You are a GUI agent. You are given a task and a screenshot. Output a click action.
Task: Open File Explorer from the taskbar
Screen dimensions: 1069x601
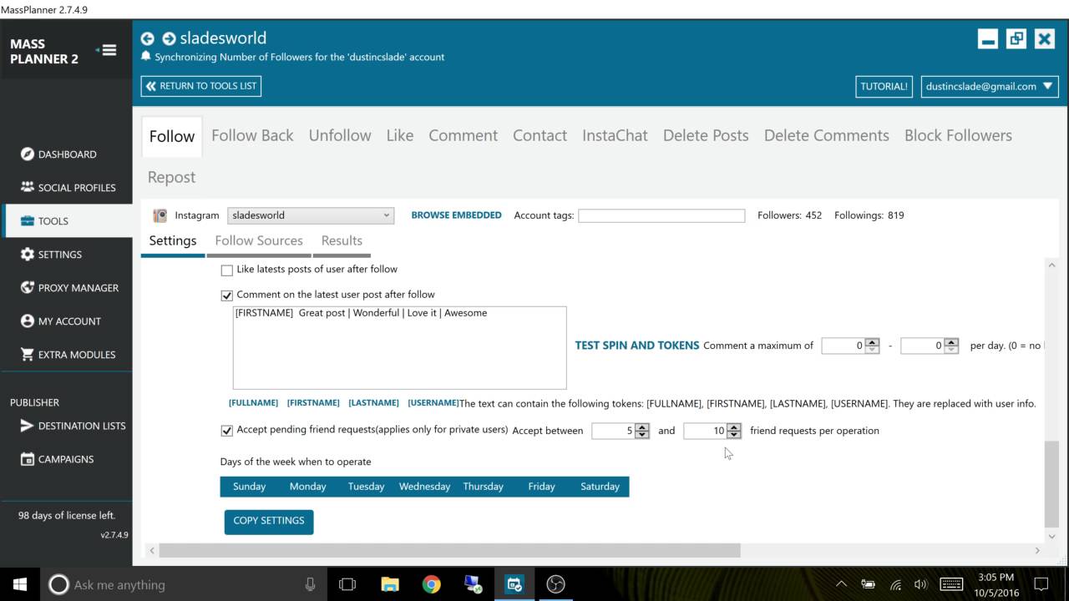389,584
